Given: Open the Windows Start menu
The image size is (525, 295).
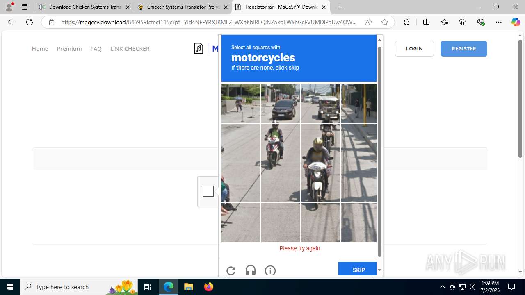Looking at the screenshot, I should (x=10, y=287).
